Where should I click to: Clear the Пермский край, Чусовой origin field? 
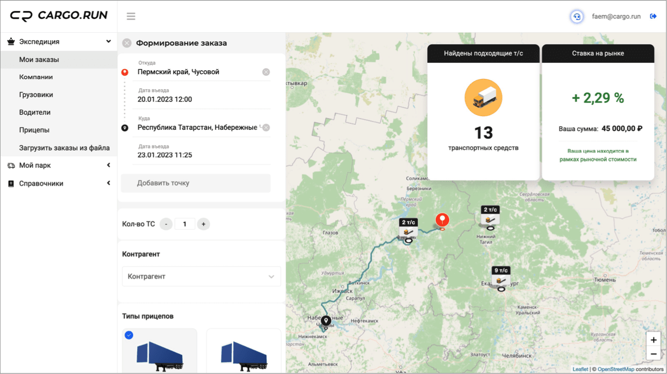point(266,72)
